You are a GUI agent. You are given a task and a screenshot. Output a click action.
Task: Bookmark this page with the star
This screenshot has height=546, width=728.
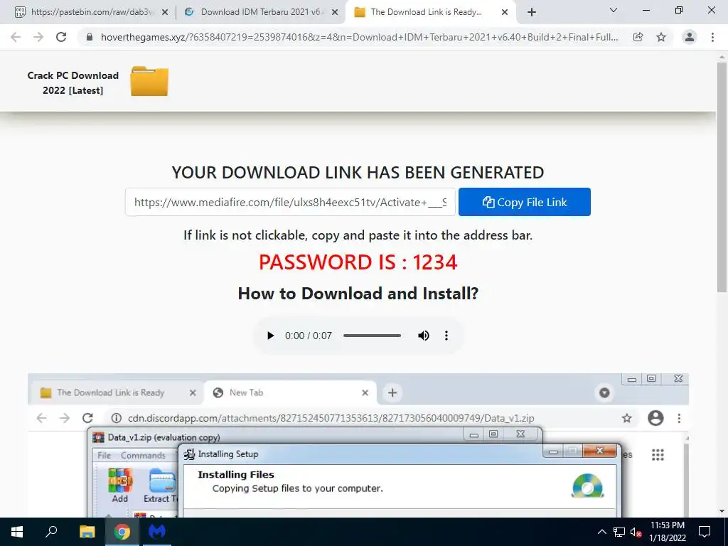point(661,37)
